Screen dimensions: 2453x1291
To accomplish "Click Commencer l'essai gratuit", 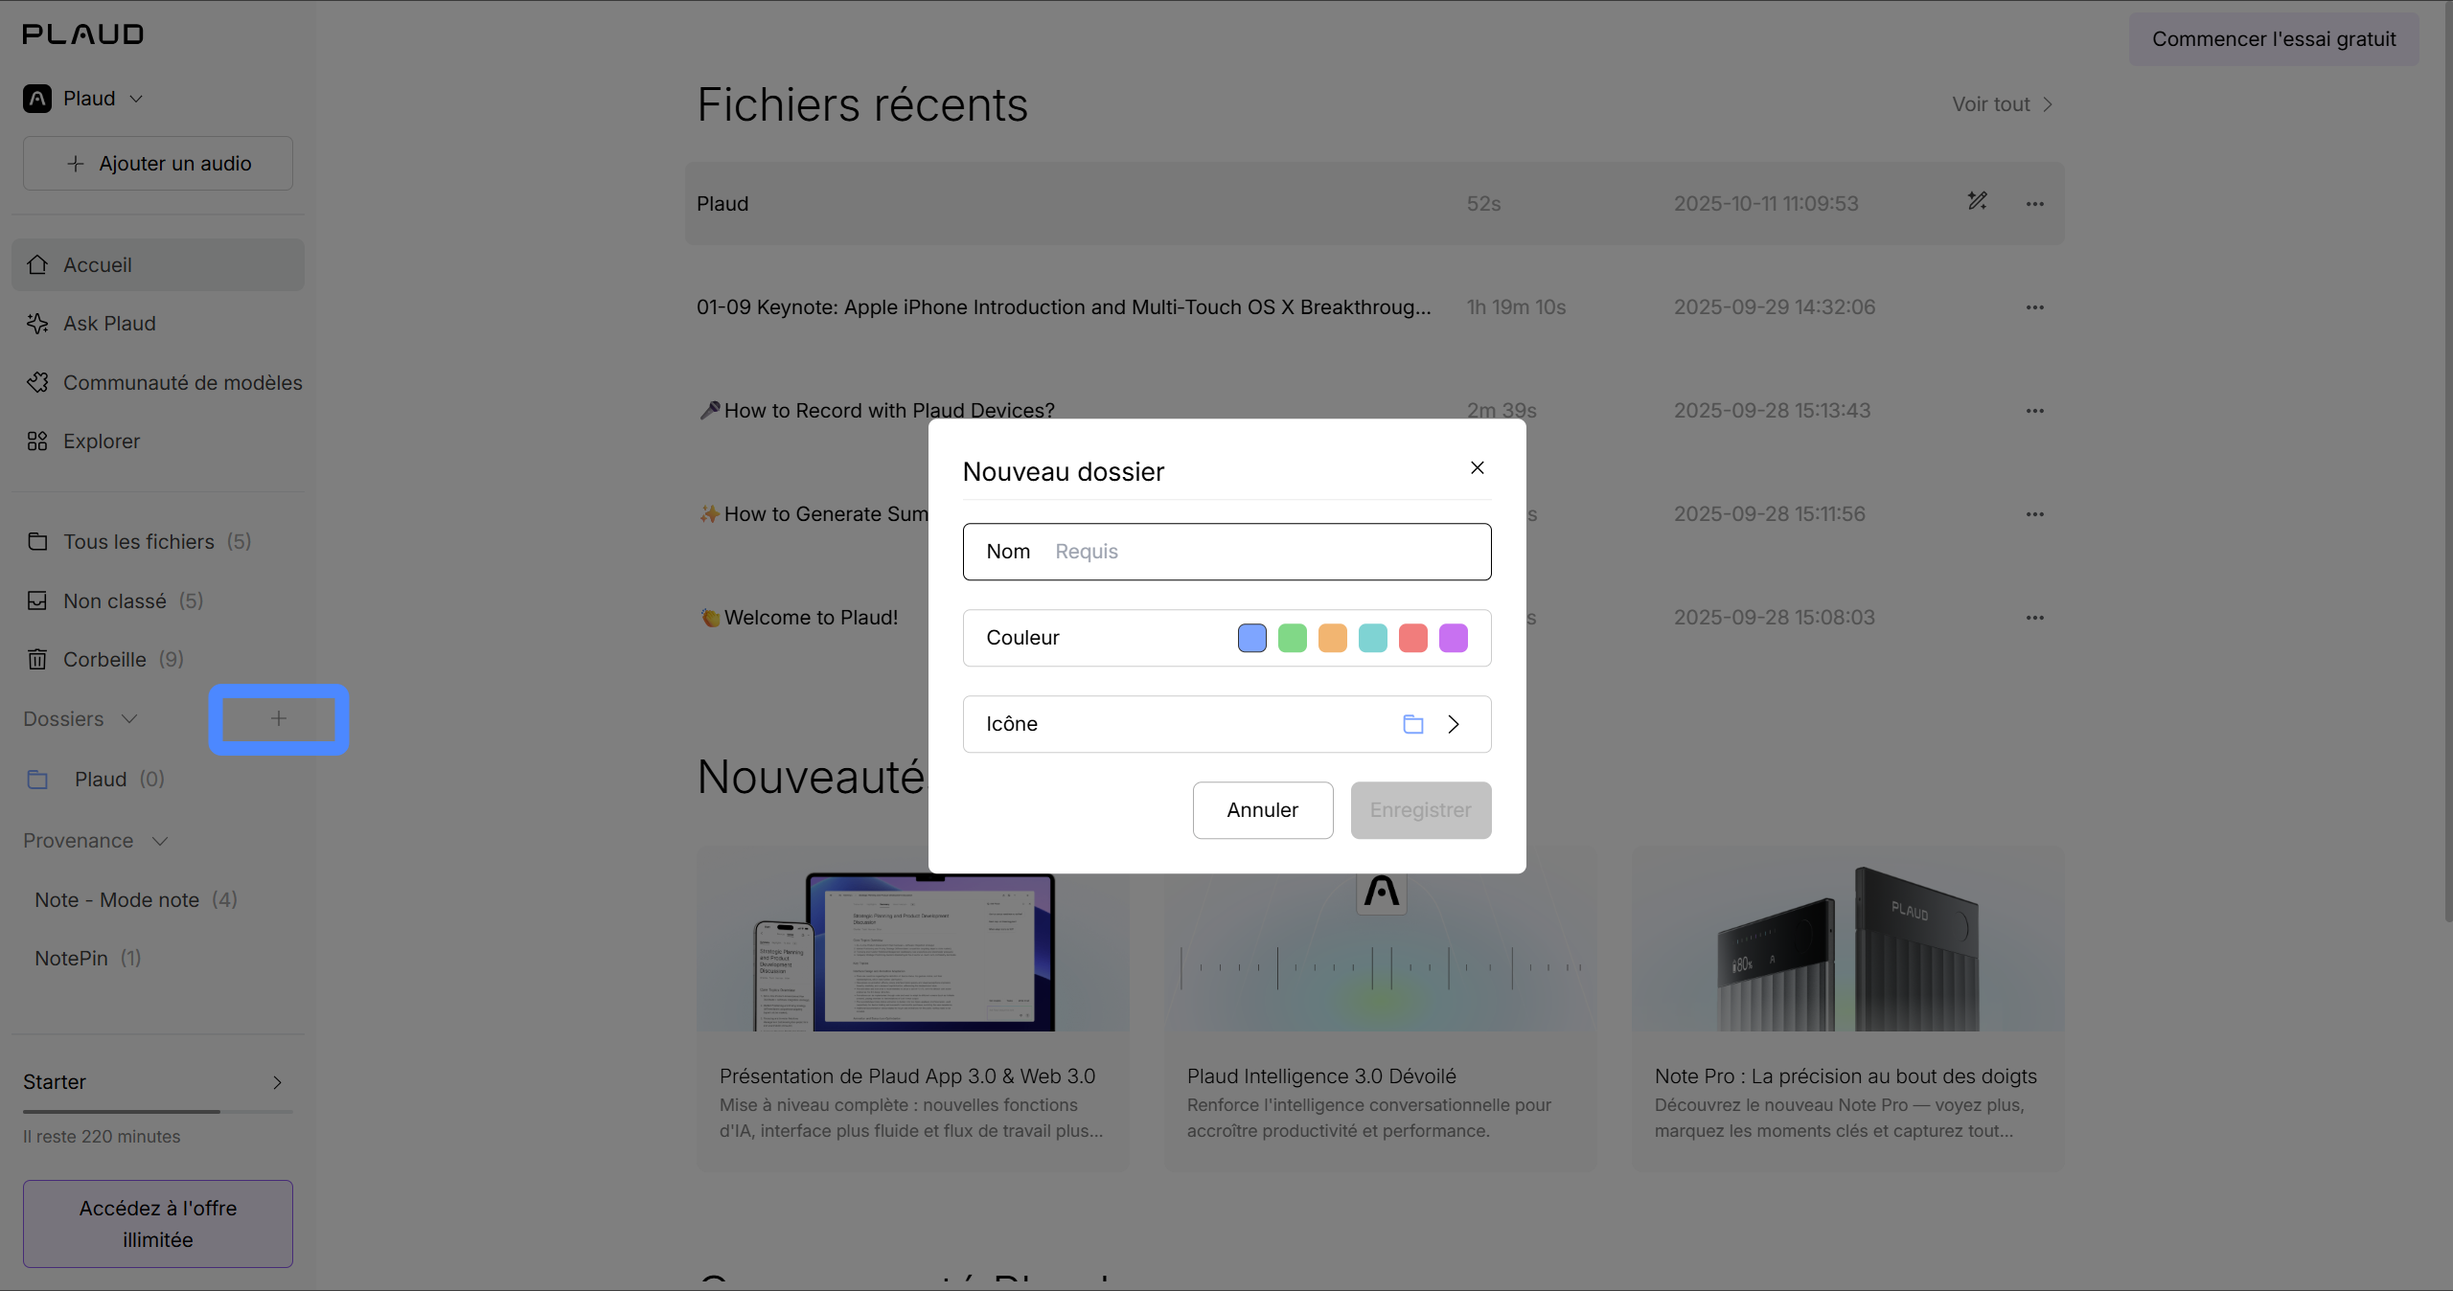I will (2274, 39).
